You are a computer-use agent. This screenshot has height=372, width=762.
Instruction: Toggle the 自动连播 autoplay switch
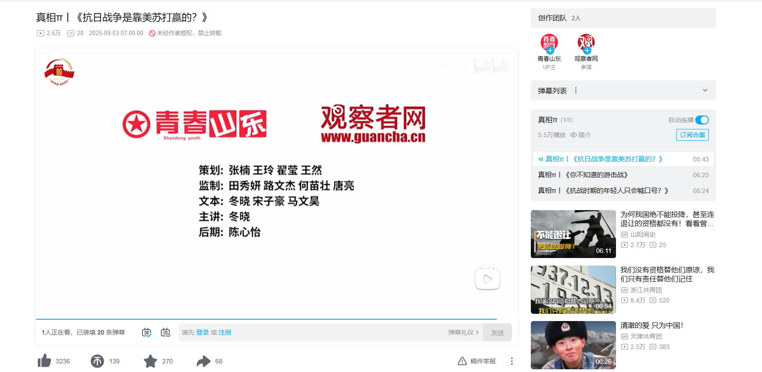click(702, 120)
